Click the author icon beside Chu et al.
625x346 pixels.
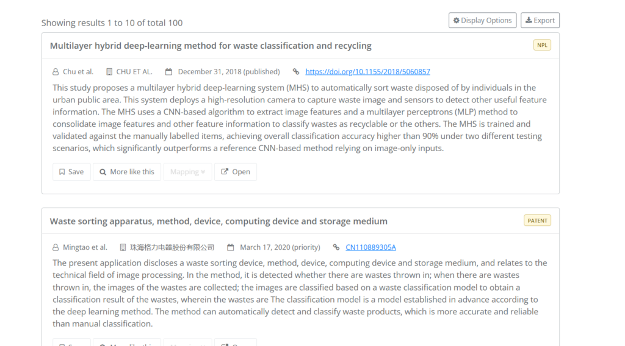click(56, 72)
